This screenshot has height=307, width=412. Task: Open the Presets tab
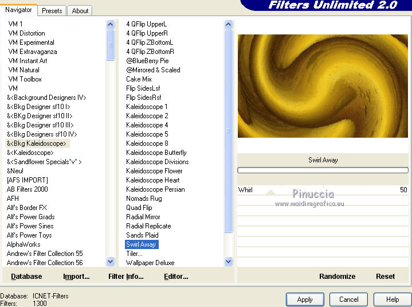click(52, 11)
